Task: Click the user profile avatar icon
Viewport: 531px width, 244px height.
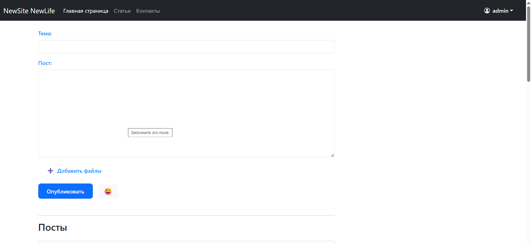Action: pyautogui.click(x=487, y=11)
